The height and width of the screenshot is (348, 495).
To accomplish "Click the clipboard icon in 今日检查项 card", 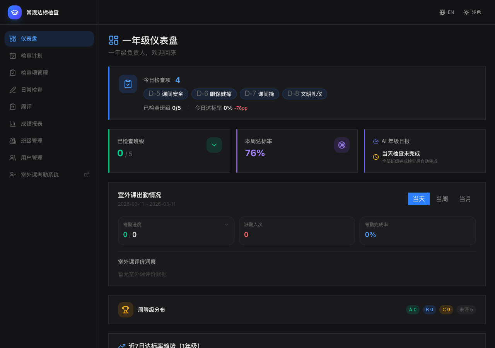I will coord(128,84).
